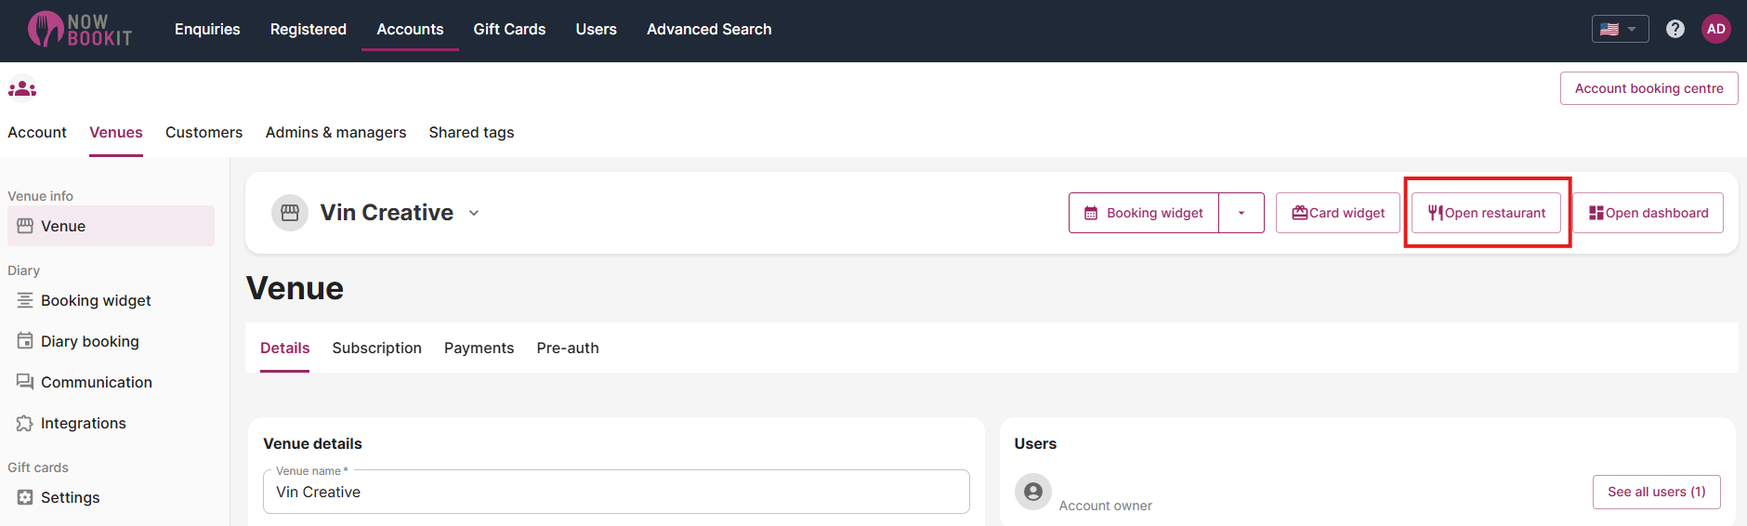Expand the Vin Creative venue chevron
Screen dimensions: 1747x526
point(474,213)
